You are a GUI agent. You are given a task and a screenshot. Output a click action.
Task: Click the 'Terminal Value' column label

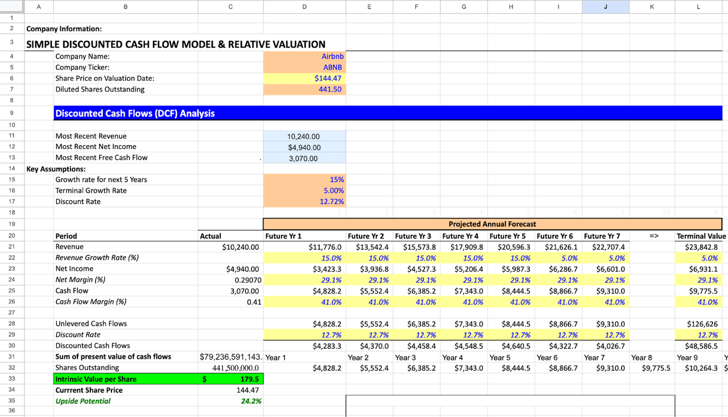pos(701,236)
